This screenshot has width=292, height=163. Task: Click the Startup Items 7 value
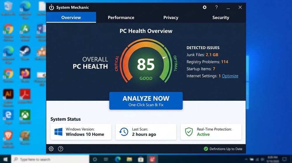(214, 69)
